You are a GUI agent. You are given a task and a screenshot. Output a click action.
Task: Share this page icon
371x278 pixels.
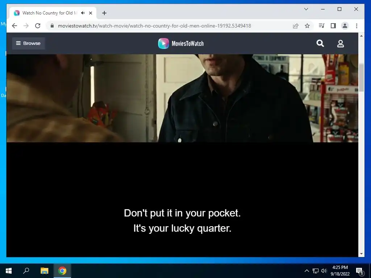[296, 26]
